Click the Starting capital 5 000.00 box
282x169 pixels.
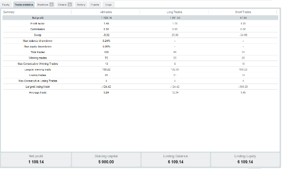click(x=106, y=159)
